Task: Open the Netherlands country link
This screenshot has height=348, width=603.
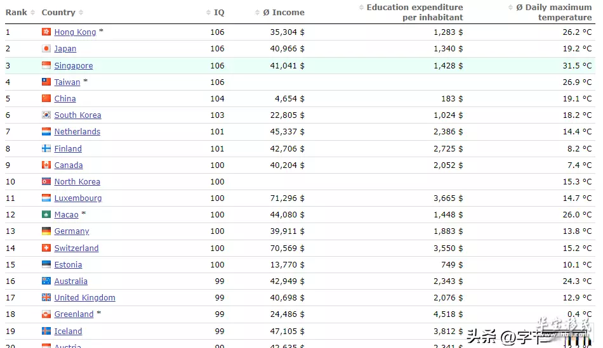Action: coord(77,131)
